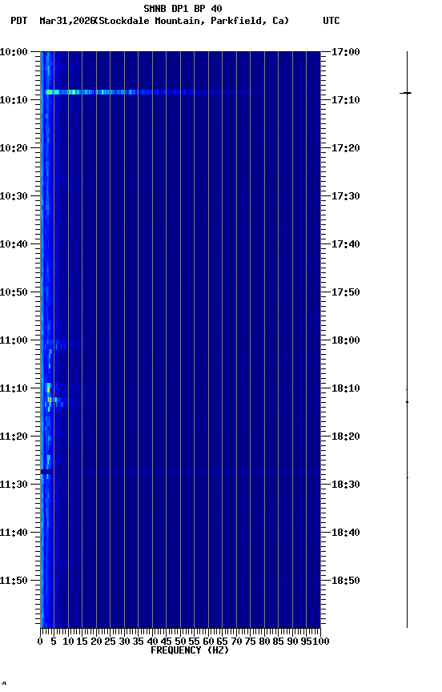The height and width of the screenshot is (692, 442).
Task: Click the 90 Hz frequency tick label
Action: [x=292, y=642]
